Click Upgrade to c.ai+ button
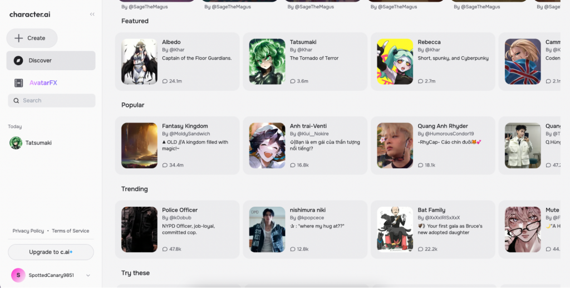Viewport: 570px width, 288px height. (x=51, y=252)
